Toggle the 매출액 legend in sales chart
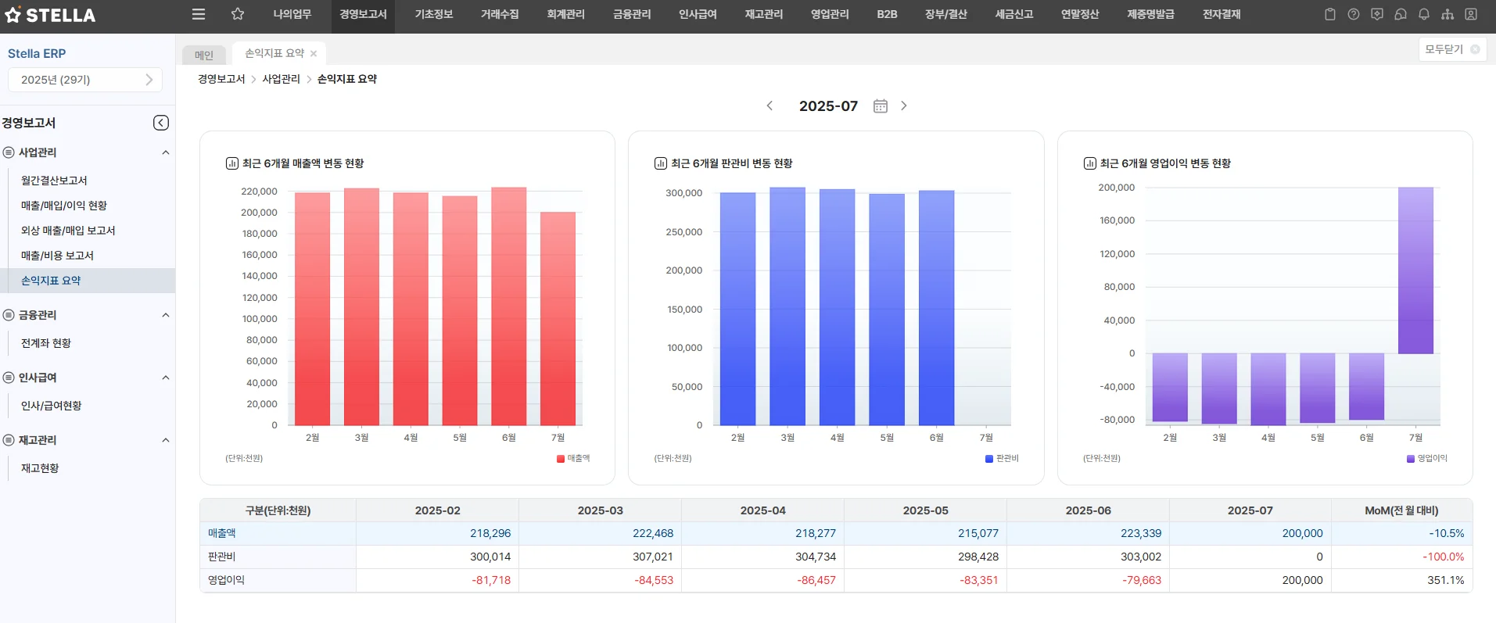The width and height of the screenshot is (1496, 623). coord(573,459)
